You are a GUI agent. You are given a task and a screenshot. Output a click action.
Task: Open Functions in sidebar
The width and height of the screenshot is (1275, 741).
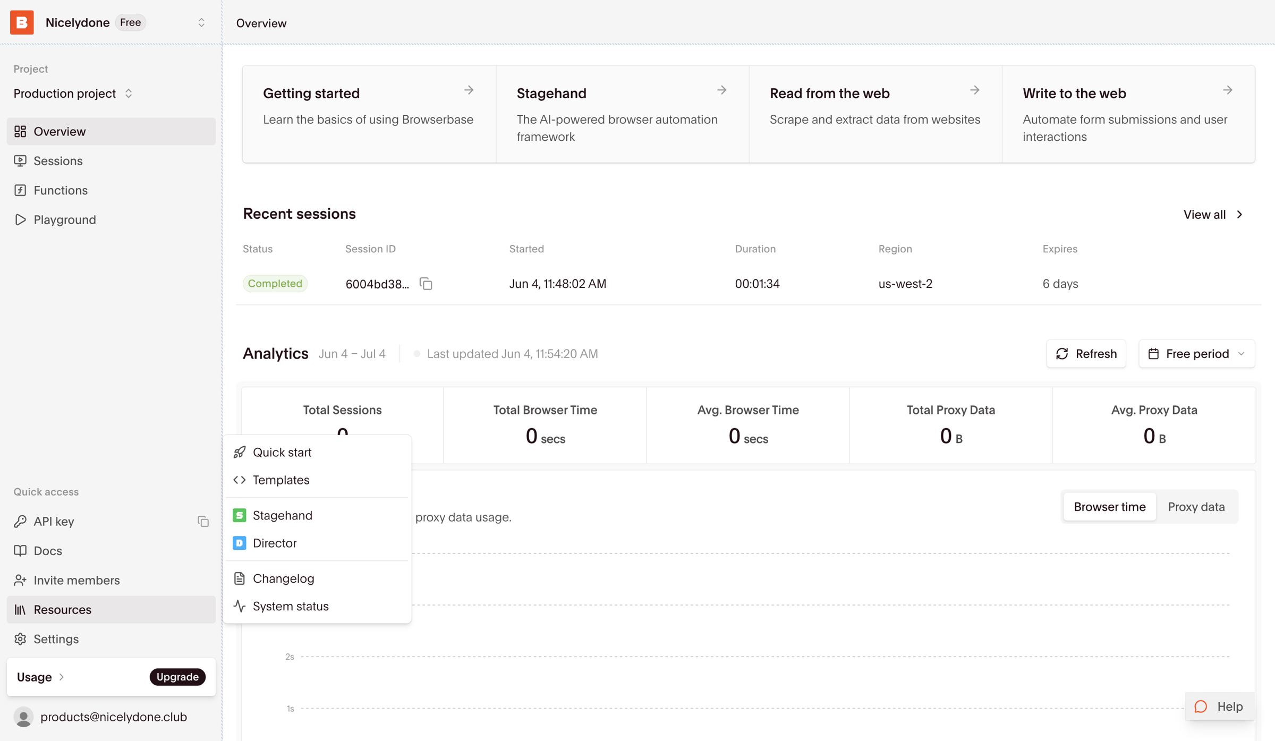click(x=111, y=190)
